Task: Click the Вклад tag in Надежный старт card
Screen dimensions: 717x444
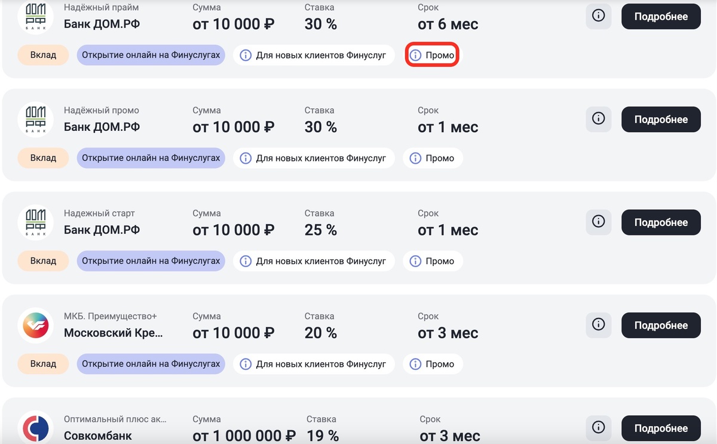Action: point(43,261)
